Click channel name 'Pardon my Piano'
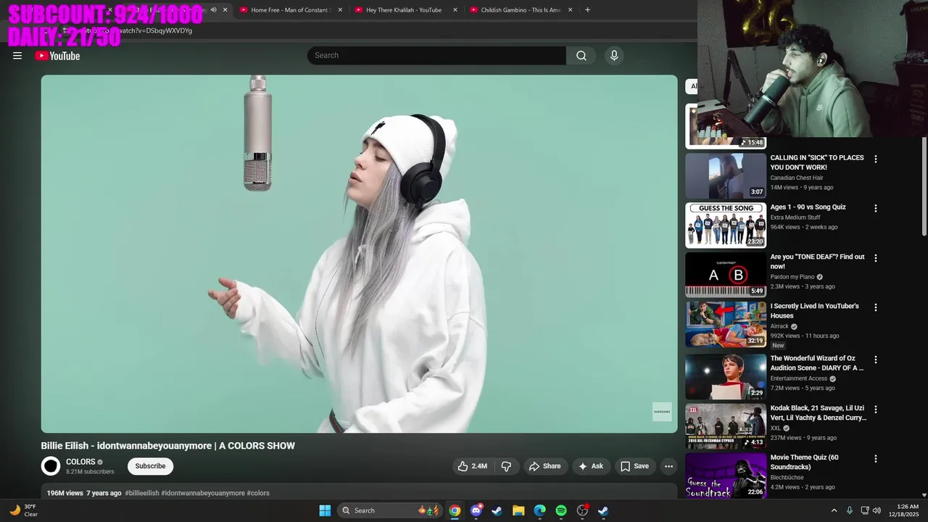Screen dimensions: 928x522 click(x=792, y=277)
